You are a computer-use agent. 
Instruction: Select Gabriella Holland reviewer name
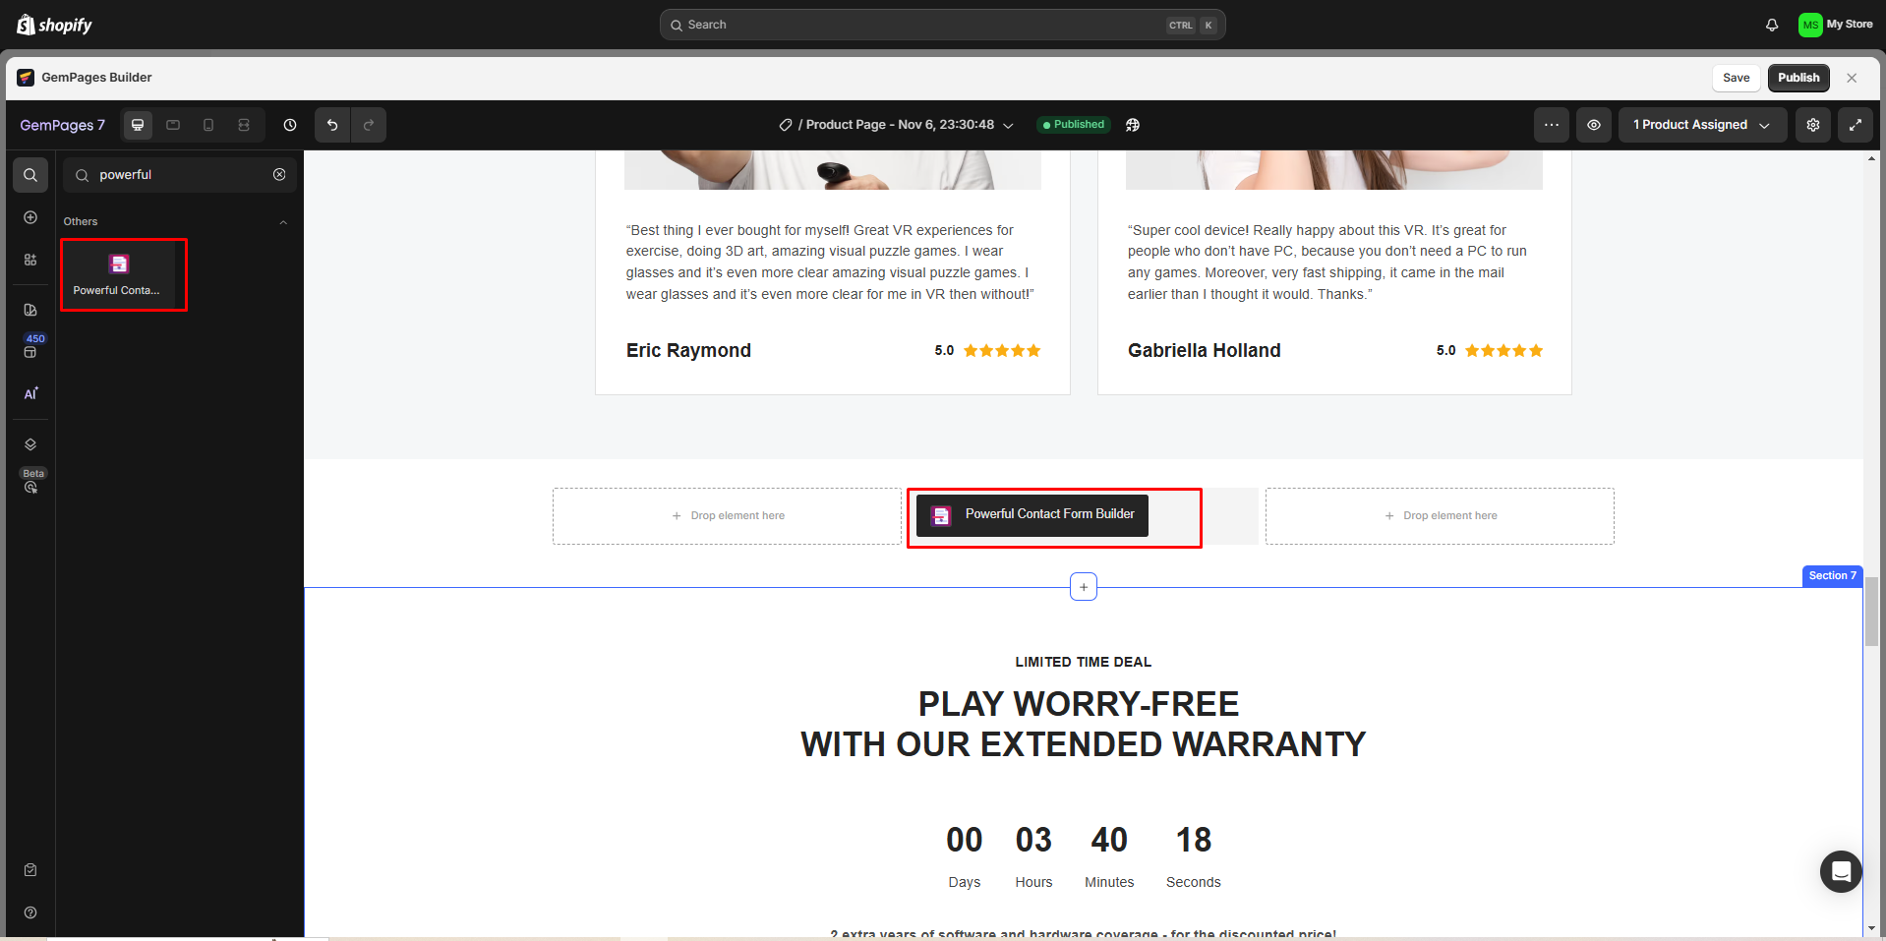1204,351
